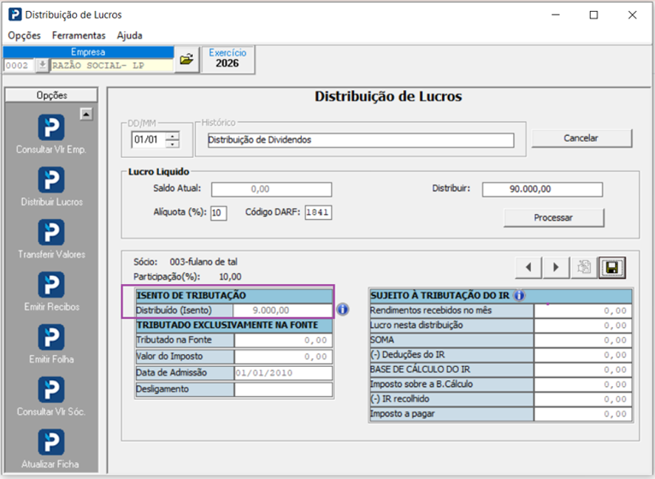Click info icon beside Distribuído (Isento)
655x479 pixels.
(x=342, y=309)
